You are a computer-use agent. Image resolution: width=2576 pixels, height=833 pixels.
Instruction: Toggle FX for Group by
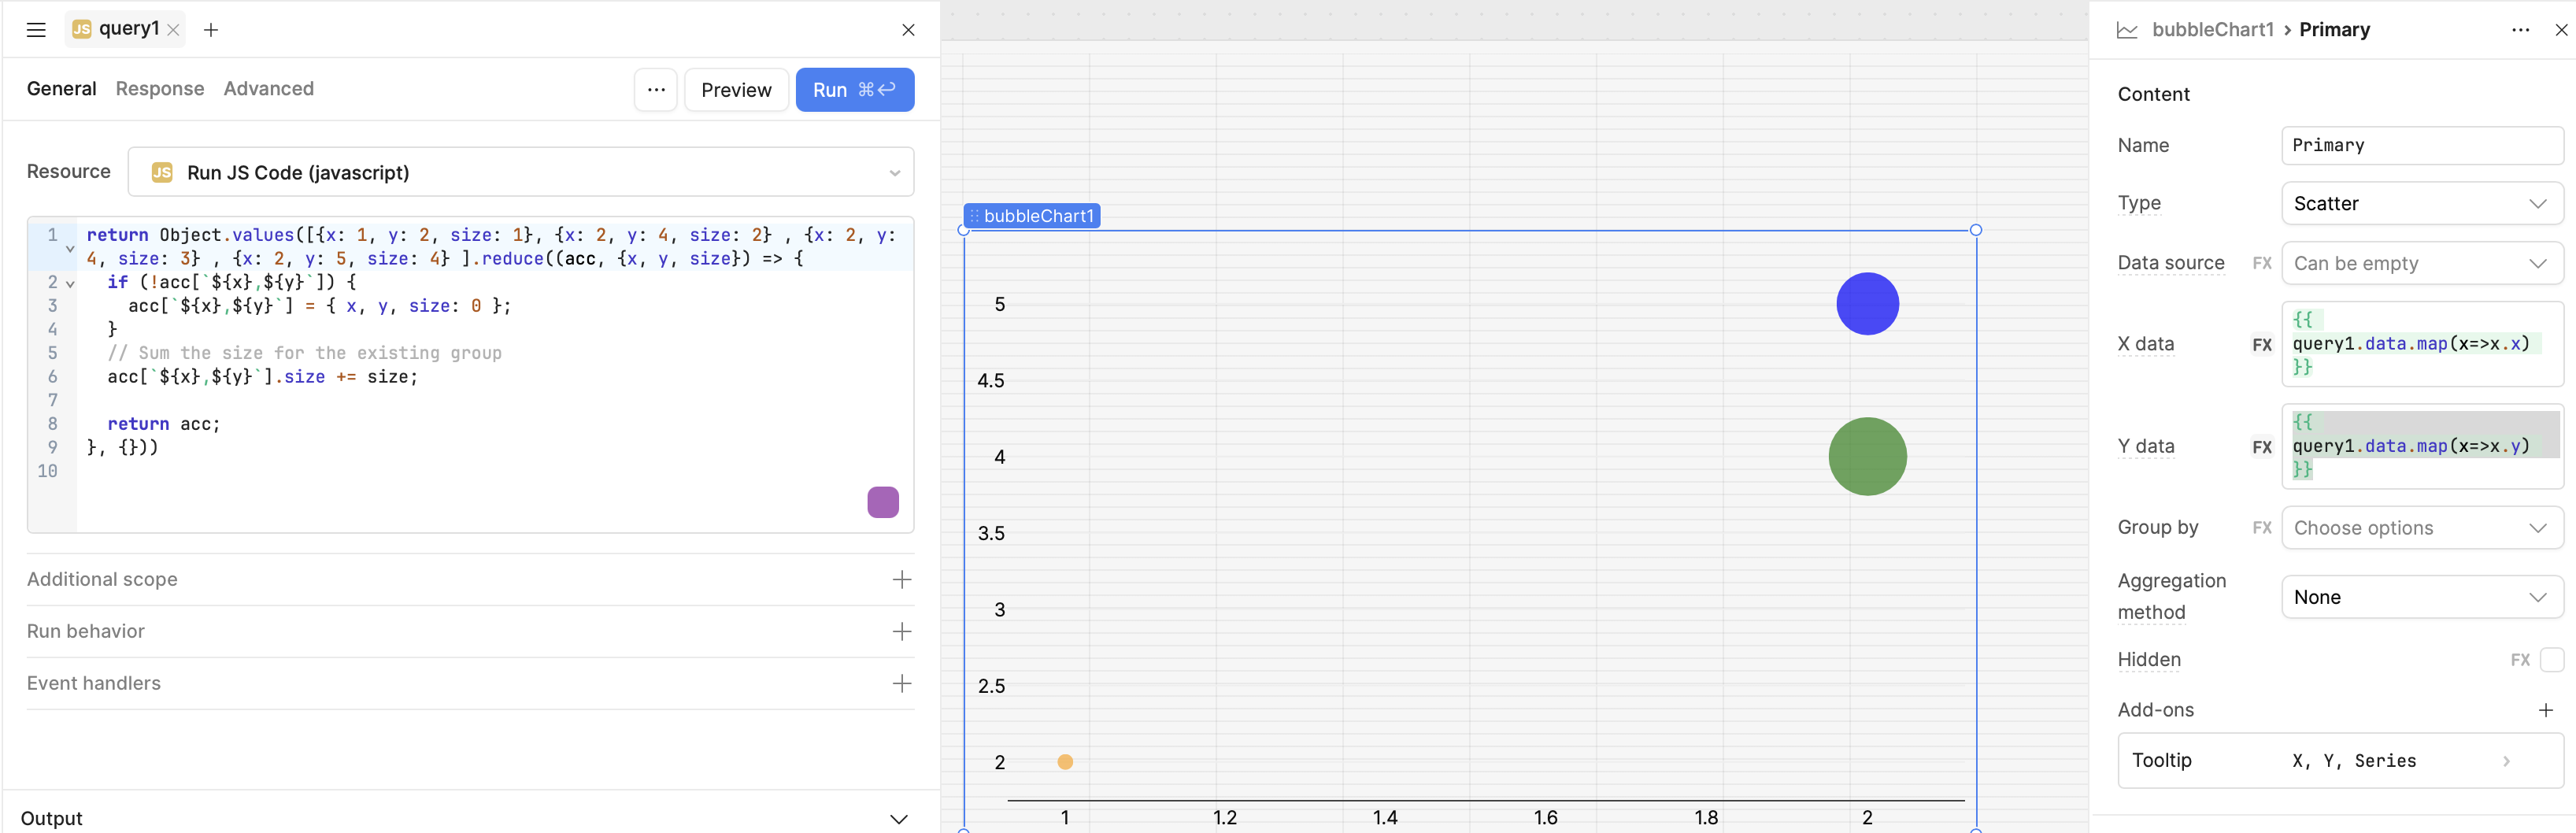(2262, 528)
